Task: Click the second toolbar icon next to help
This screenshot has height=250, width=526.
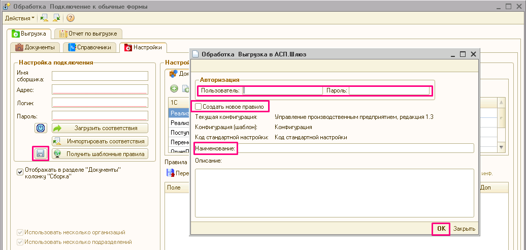Action: tap(56, 18)
